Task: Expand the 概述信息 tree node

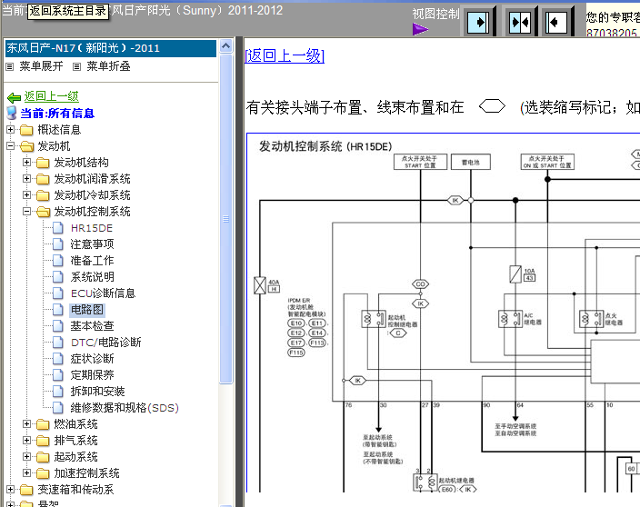Action: (x=10, y=130)
